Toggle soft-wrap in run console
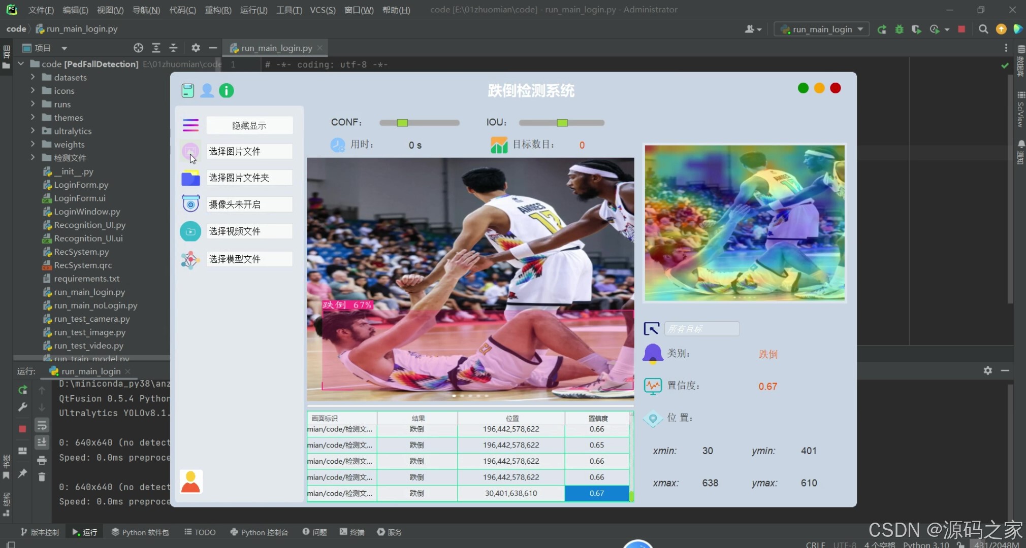The height and width of the screenshot is (548, 1026). tap(42, 425)
